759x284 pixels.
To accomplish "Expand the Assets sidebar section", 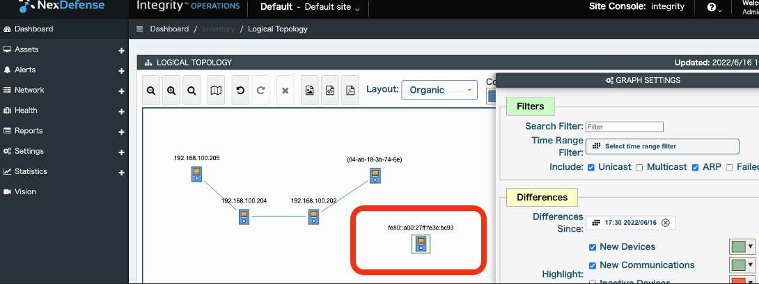I will tap(121, 50).
